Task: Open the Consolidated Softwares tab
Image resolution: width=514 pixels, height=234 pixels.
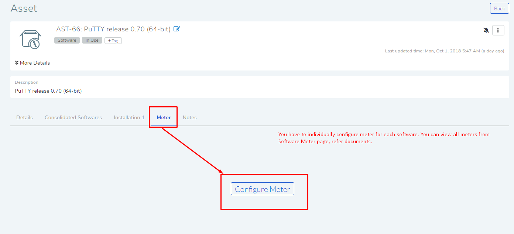Action: (73, 117)
